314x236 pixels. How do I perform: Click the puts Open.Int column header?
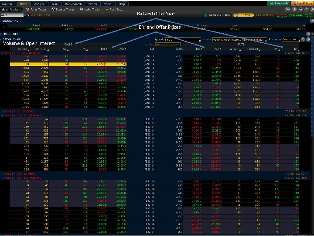[x=253, y=49]
